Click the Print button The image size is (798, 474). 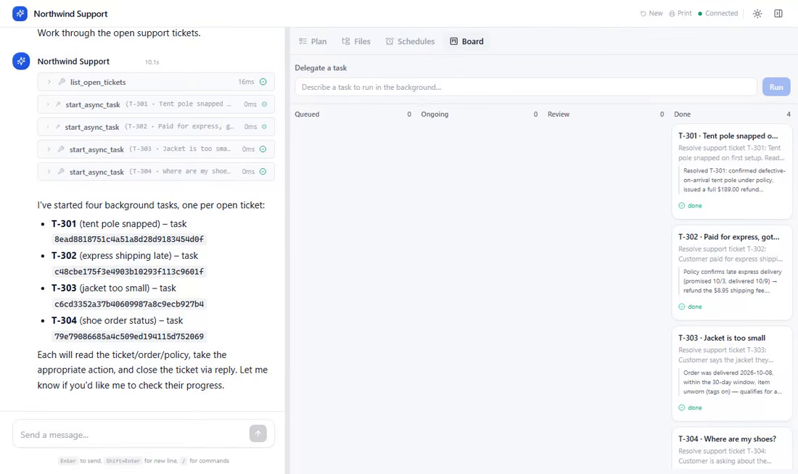coord(680,13)
